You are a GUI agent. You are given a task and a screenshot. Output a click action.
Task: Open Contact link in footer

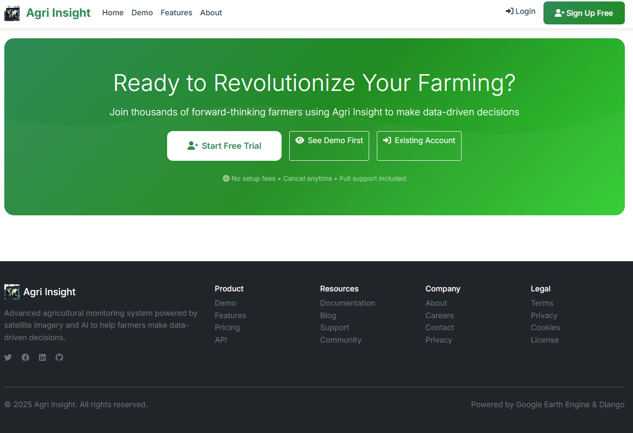[x=440, y=328]
